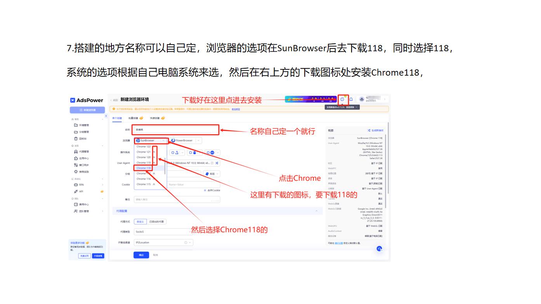Click the download icon beside Chrome 116
The width and height of the screenshot is (541, 304).
pos(154,179)
